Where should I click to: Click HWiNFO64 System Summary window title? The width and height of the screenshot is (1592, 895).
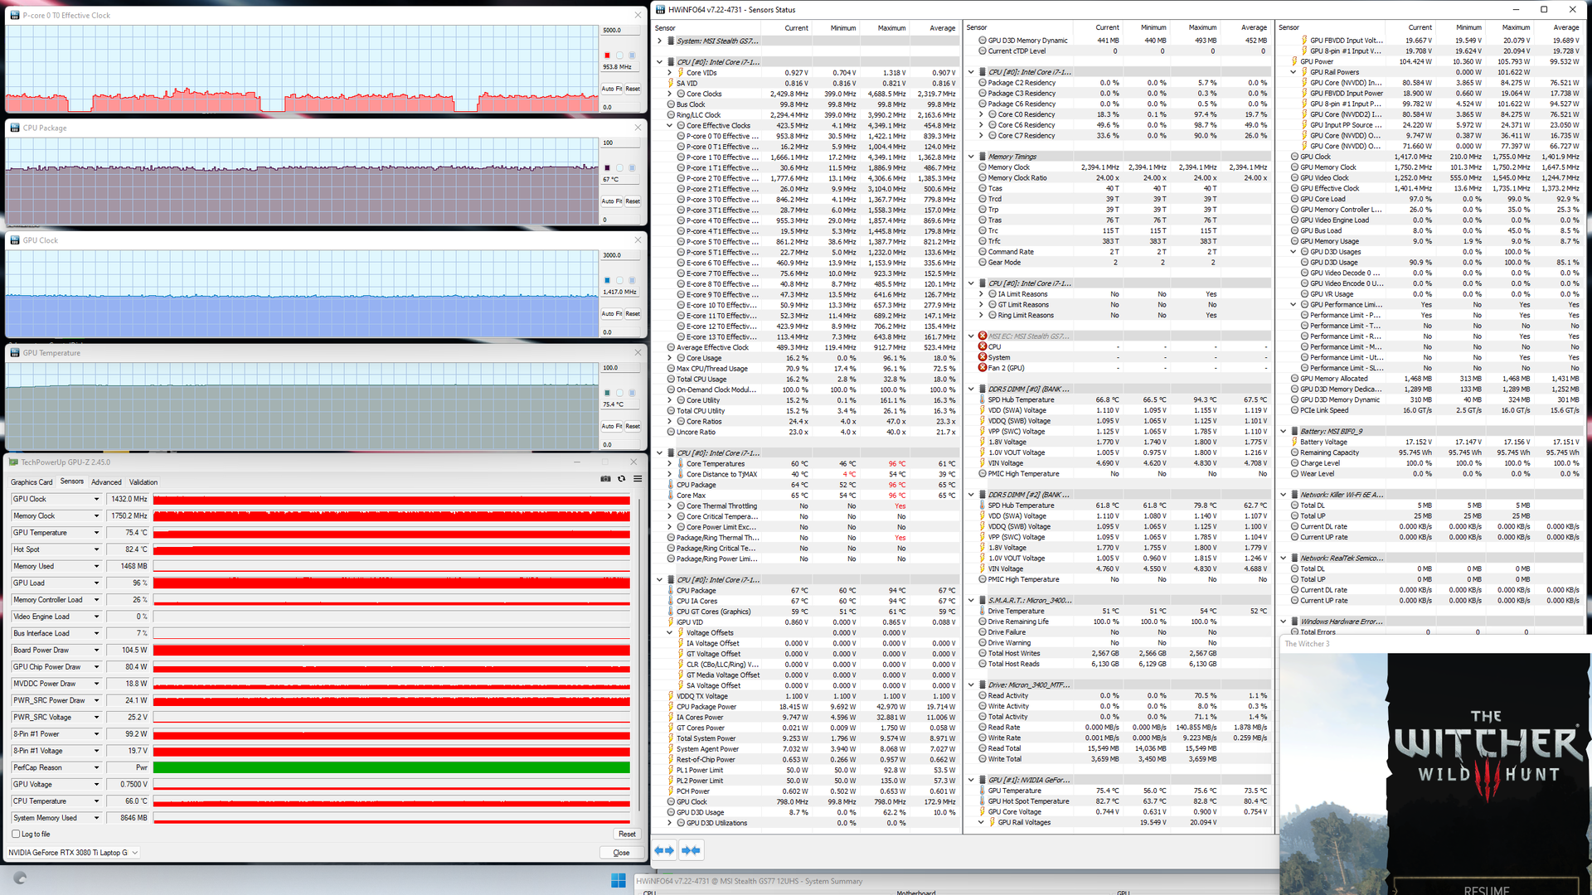(x=749, y=882)
